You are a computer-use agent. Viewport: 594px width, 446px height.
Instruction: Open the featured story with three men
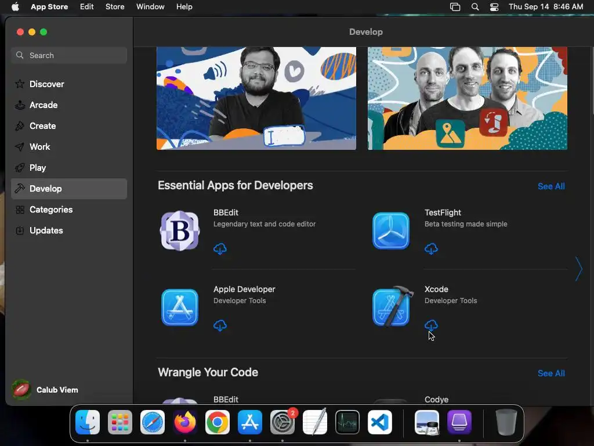click(x=468, y=98)
